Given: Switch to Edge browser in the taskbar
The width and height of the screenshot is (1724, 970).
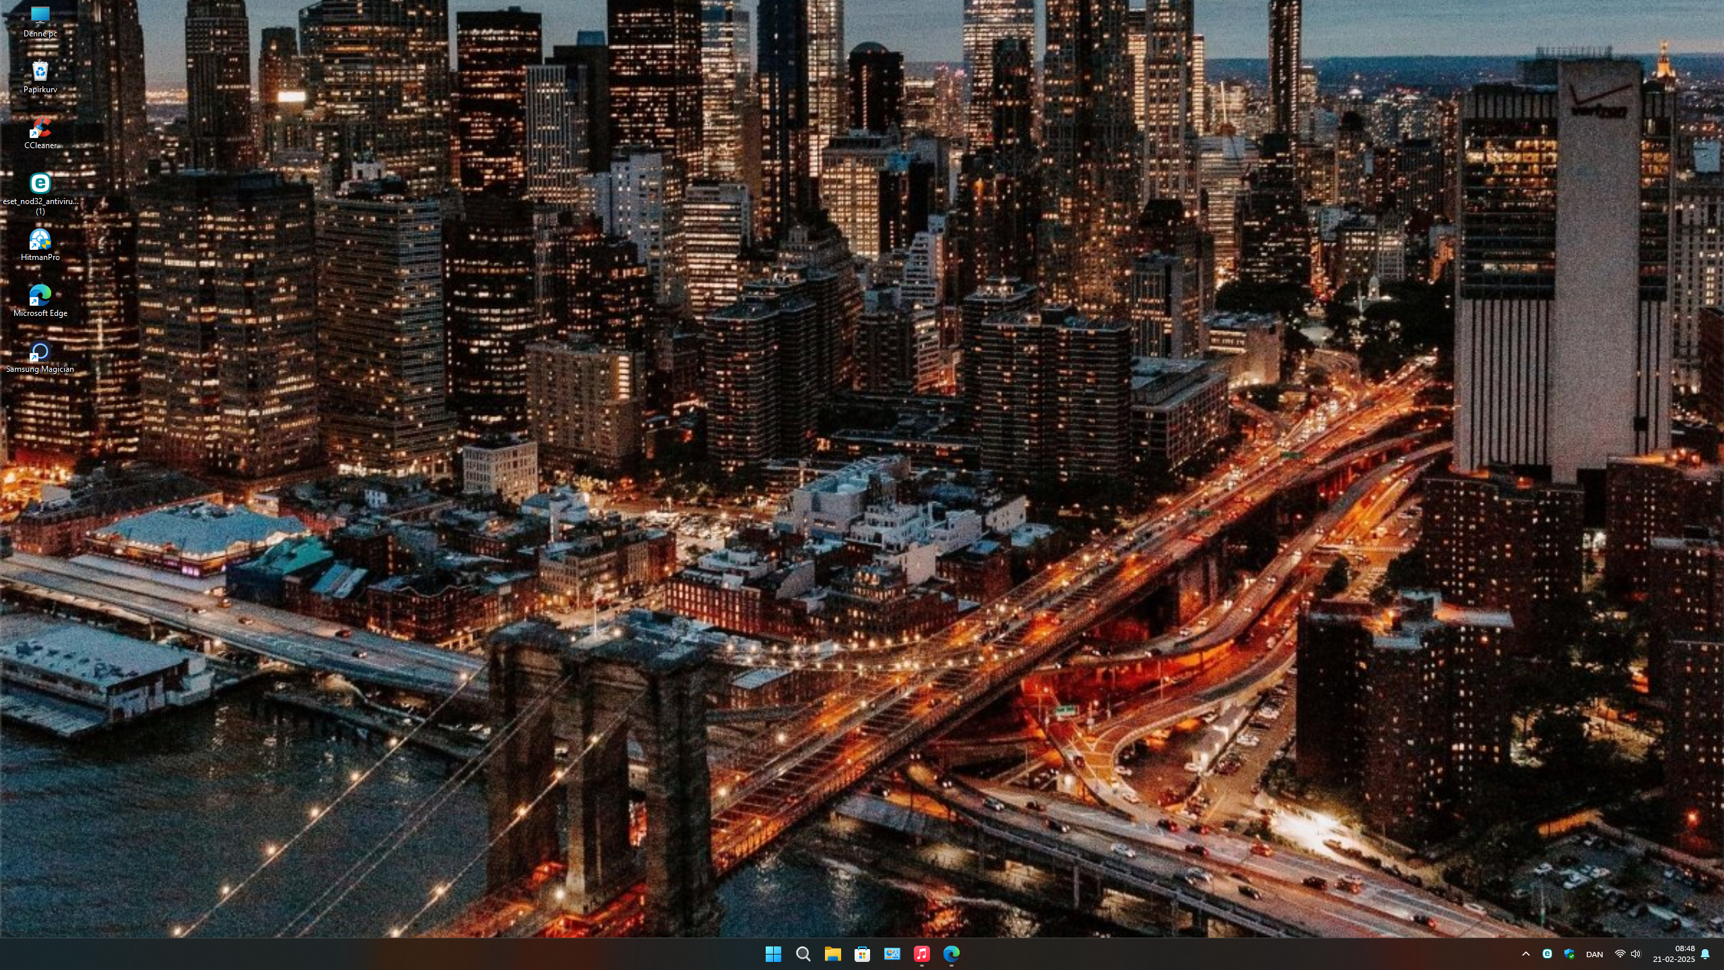Looking at the screenshot, I should pos(951,954).
